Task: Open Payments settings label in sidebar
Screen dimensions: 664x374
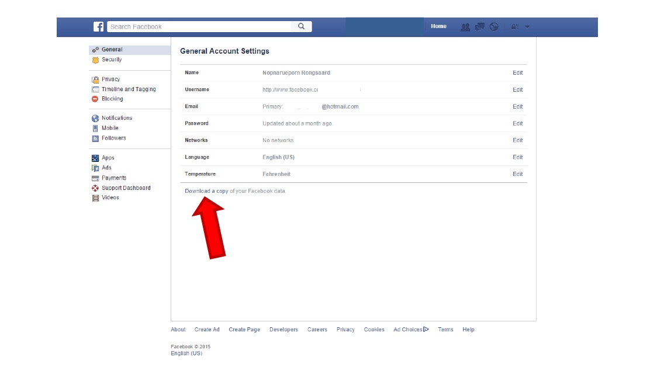Action: click(x=114, y=178)
